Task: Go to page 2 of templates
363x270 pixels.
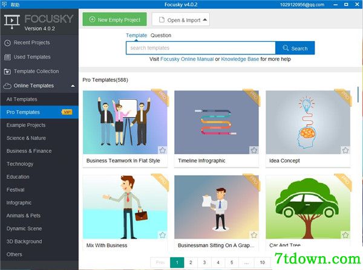Action: coord(191,262)
